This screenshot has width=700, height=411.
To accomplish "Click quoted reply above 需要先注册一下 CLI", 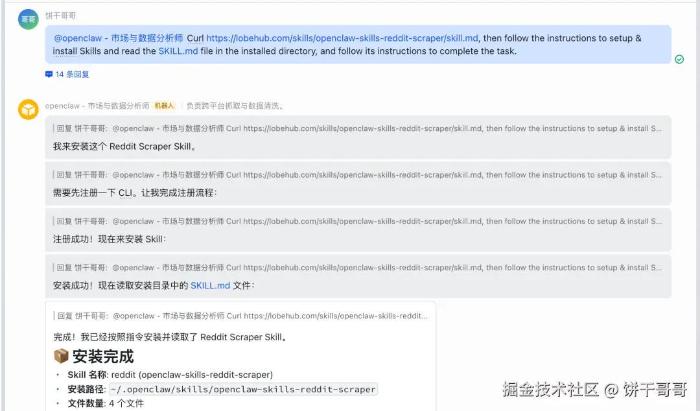I will pyautogui.click(x=359, y=174).
